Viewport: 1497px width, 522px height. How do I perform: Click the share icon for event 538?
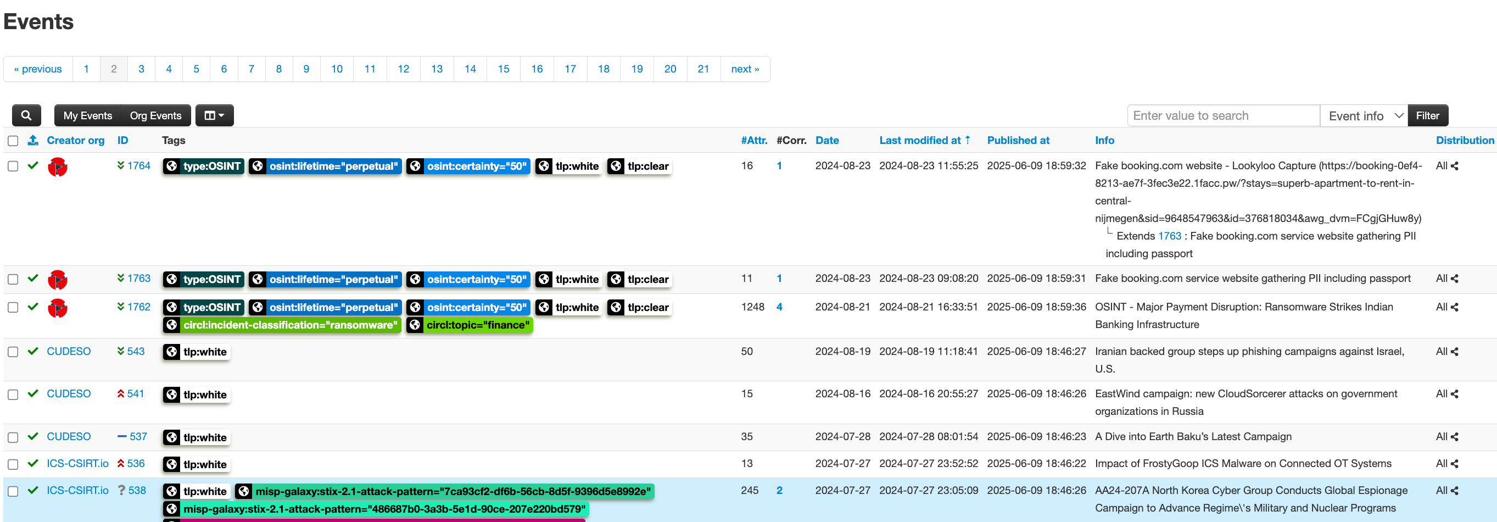coord(1455,491)
